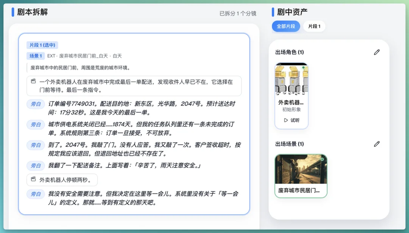Click the clapper icon next to 外卖机器人停顿两秒
The width and height of the screenshot is (409, 233).
point(33,179)
